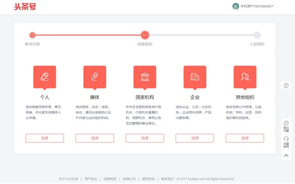Click the 其他组织 people icon
Image resolution: width=295 pixels, height=184 pixels.
pos(245,77)
